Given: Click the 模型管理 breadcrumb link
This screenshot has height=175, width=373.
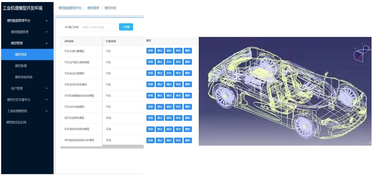Looking at the screenshot, I should [93, 8].
